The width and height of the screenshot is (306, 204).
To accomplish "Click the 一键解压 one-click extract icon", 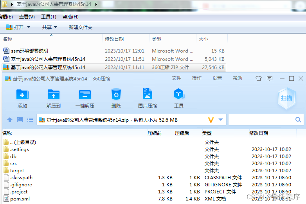I will 85,95.
